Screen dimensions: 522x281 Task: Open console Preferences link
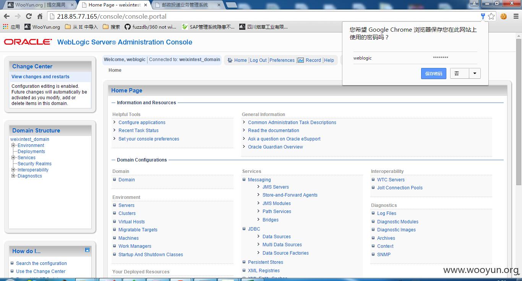[282, 60]
